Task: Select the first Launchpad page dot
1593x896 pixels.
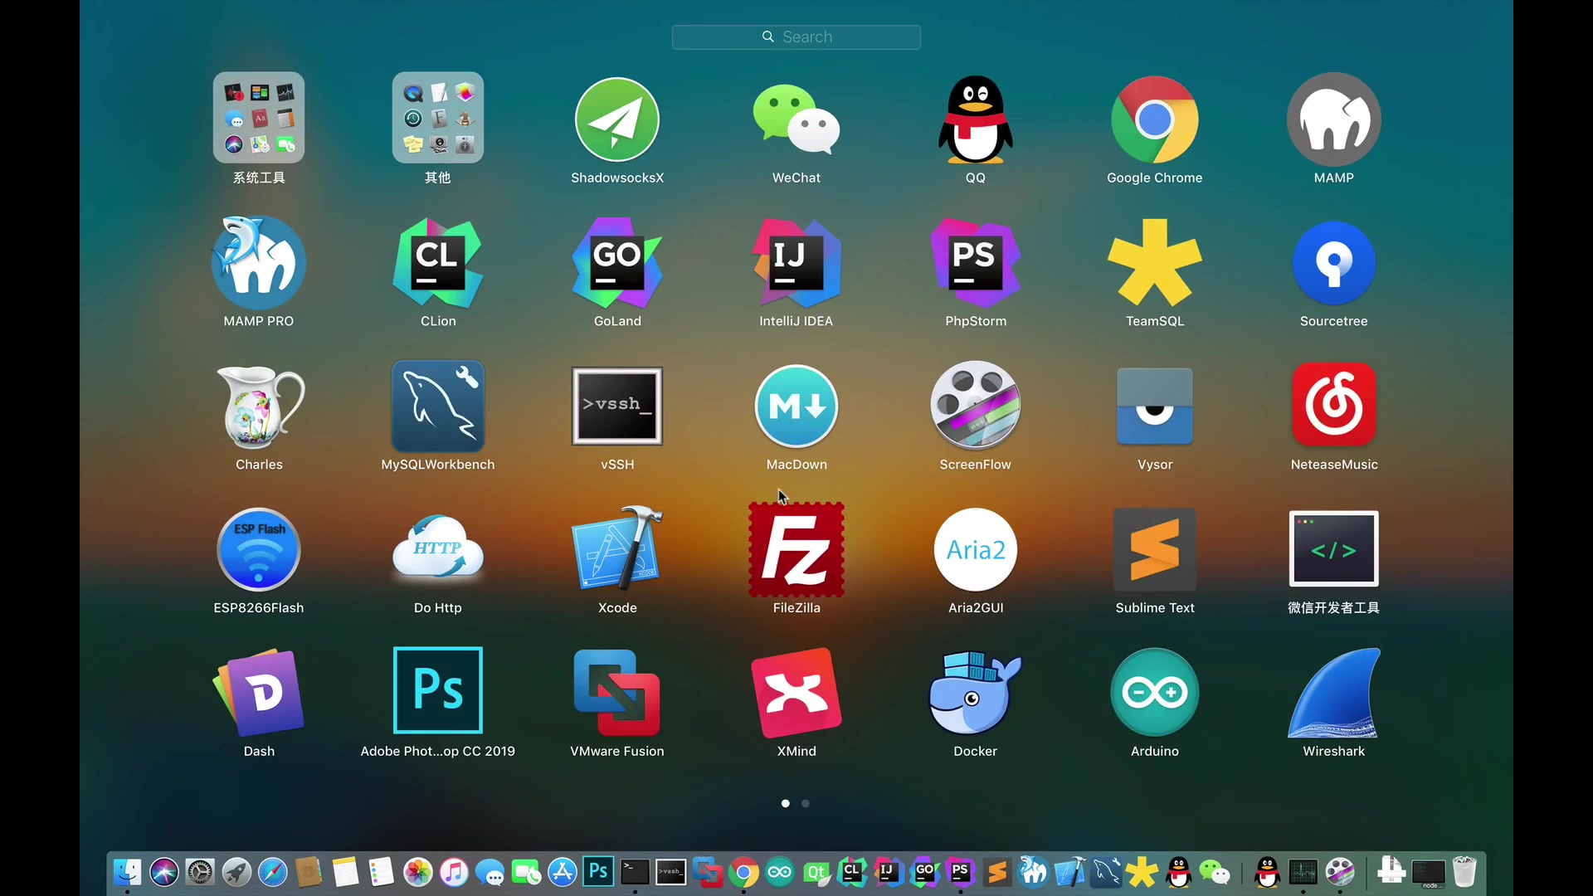Action: click(x=786, y=803)
